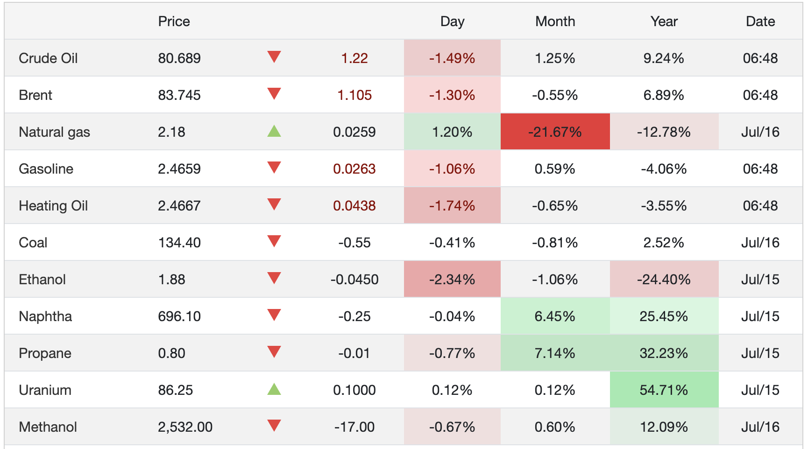
Task: Click the 1.20% day change for Natural gas
Action: click(452, 132)
